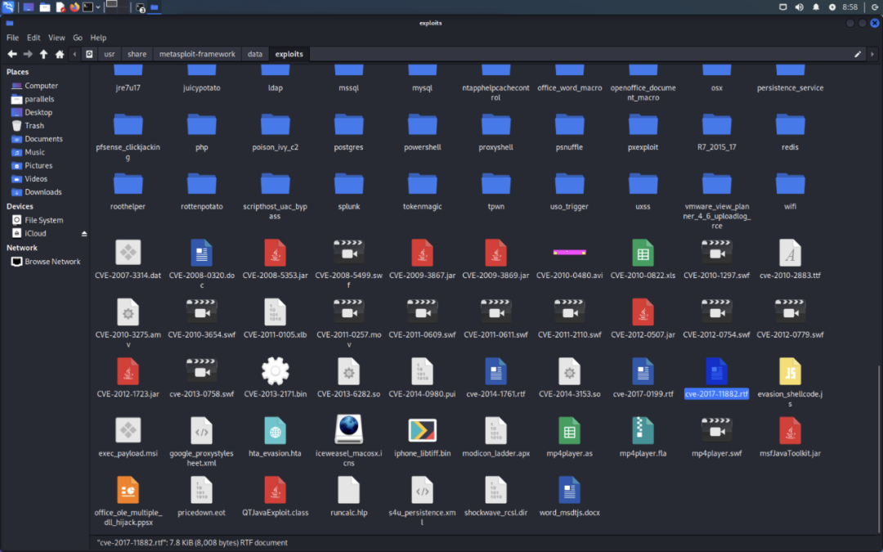Screen dimensions: 883x552
Task: Click the clock showing 8:58
Action: click(x=849, y=7)
